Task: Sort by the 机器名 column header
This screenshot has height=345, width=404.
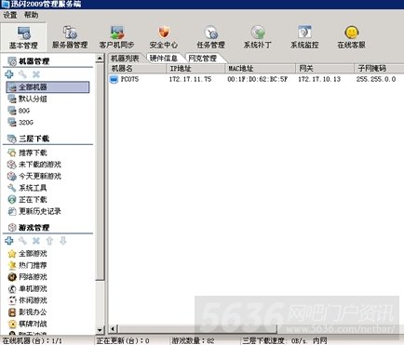Action: (x=138, y=69)
